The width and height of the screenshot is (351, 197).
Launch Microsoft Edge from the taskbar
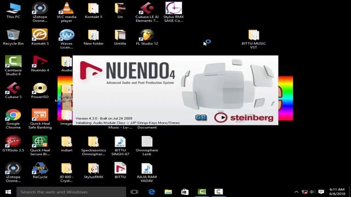coord(151,192)
